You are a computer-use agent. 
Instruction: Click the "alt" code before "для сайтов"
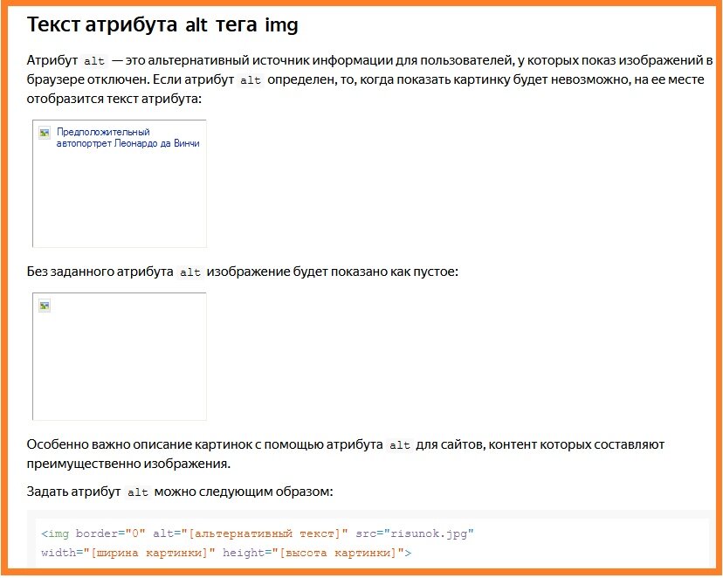point(399,445)
